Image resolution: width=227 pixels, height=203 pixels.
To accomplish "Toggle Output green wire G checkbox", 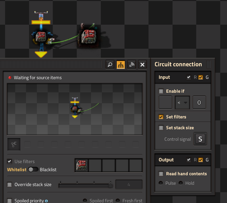I will pos(201,160).
